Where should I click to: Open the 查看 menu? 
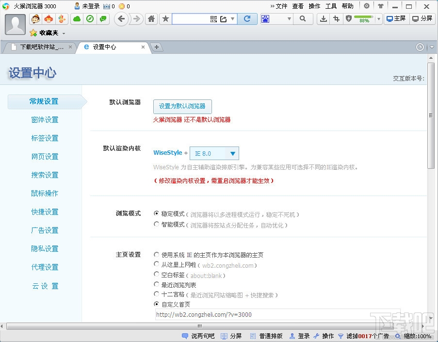(298, 6)
